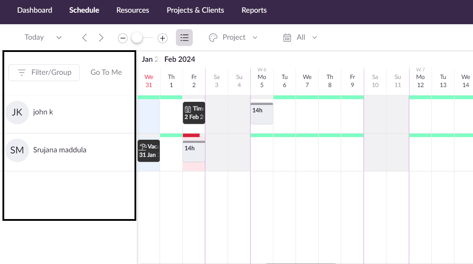Select the Mo 12 date header

[420, 81]
